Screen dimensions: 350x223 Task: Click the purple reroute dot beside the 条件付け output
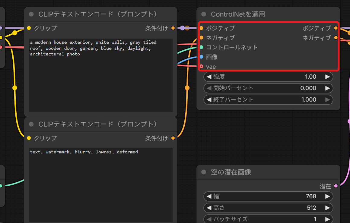coord(182,28)
